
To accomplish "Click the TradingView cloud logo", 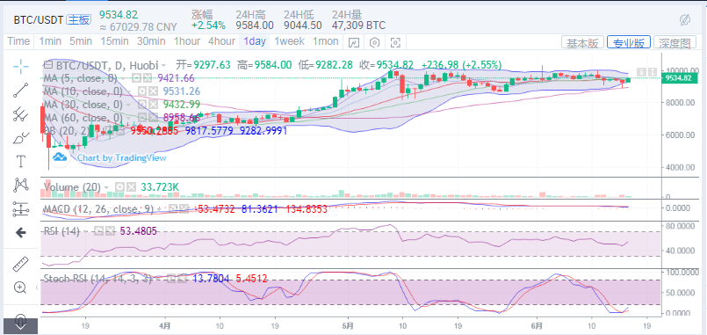I will [x=59, y=157].
